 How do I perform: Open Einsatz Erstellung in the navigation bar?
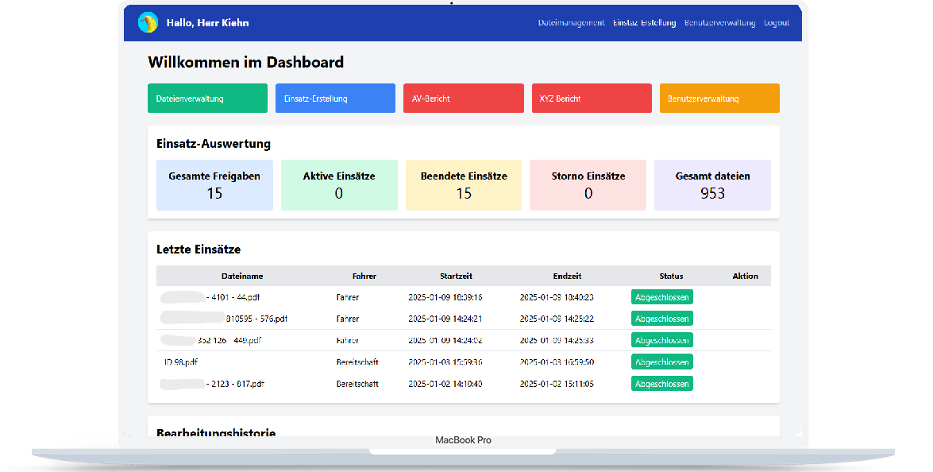tap(645, 22)
